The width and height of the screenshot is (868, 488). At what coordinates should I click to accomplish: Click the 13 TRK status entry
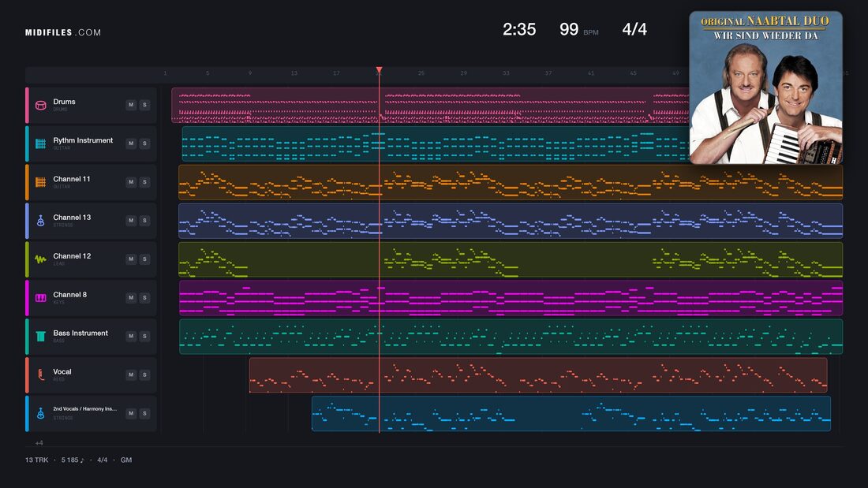coord(36,460)
